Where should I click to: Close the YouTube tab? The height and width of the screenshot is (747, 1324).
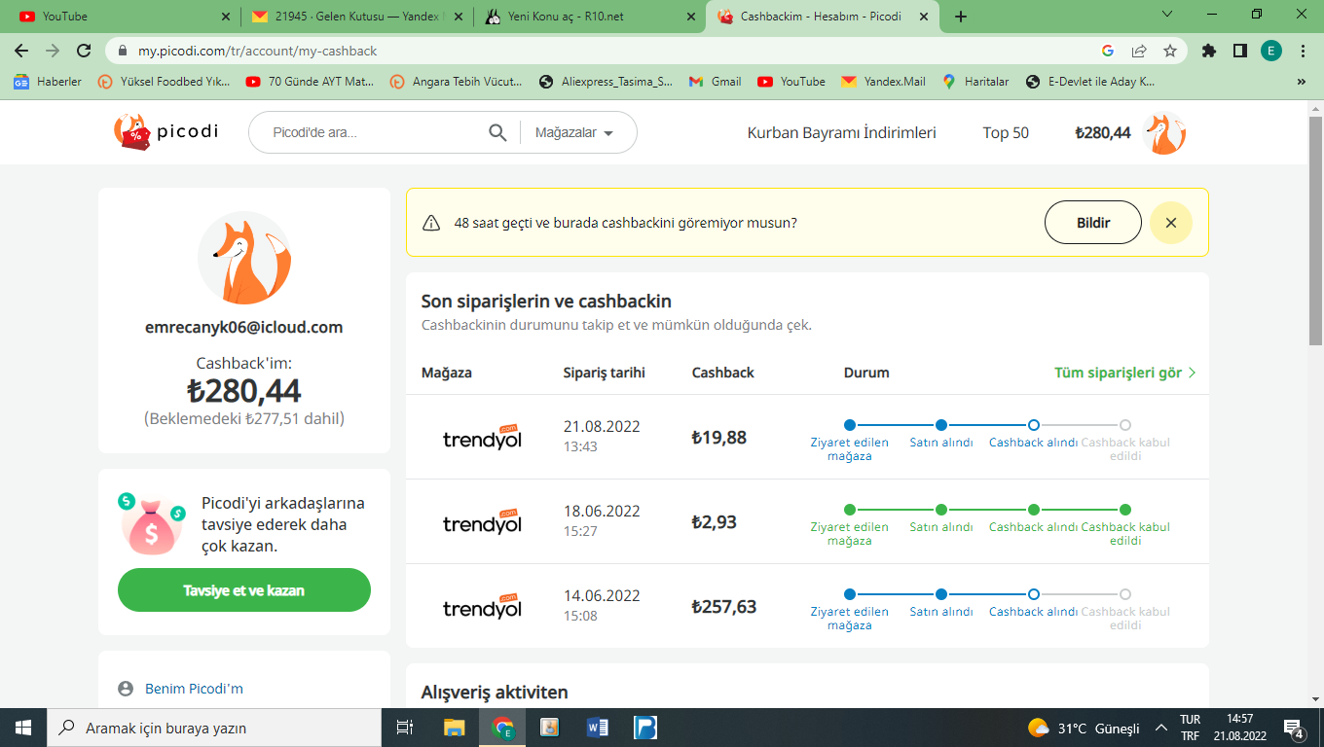point(226,17)
